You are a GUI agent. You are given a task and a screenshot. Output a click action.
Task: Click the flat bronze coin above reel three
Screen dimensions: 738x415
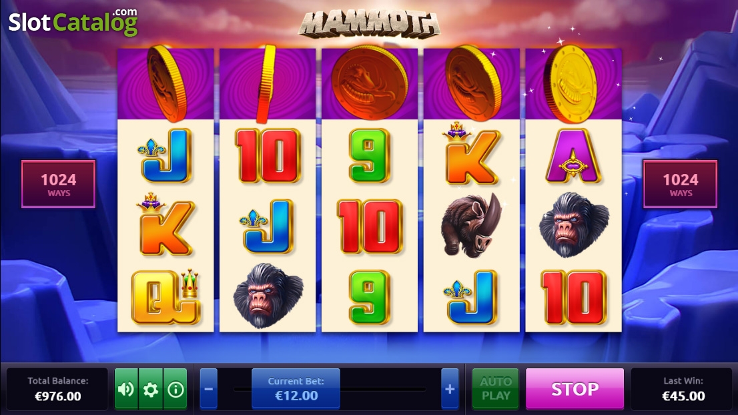coord(370,83)
